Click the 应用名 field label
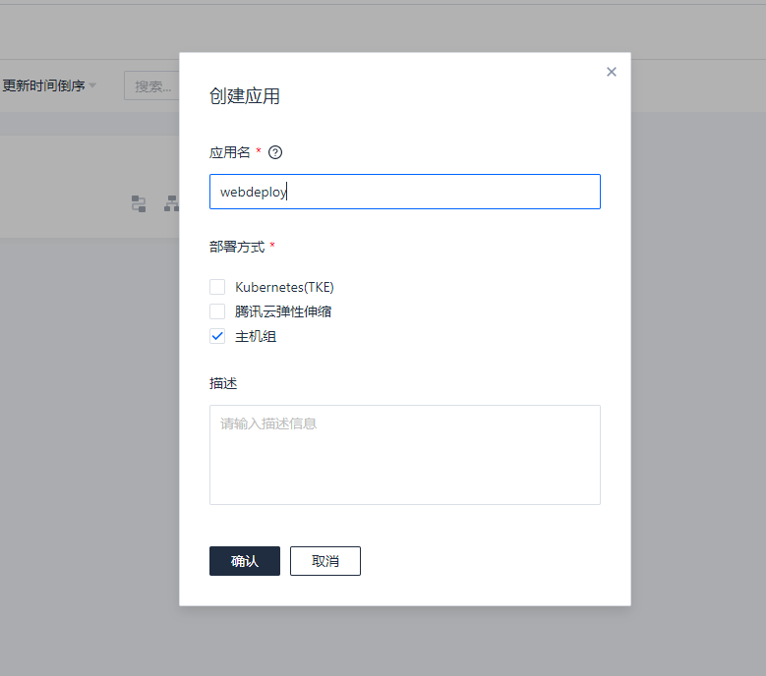Image resolution: width=766 pixels, height=676 pixels. [230, 152]
